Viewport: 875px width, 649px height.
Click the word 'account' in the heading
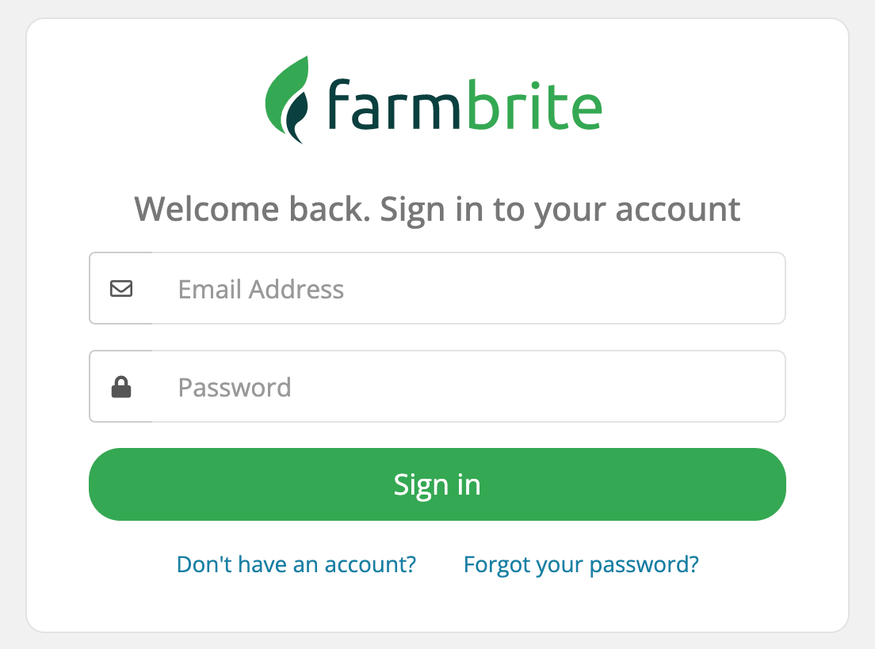point(678,210)
